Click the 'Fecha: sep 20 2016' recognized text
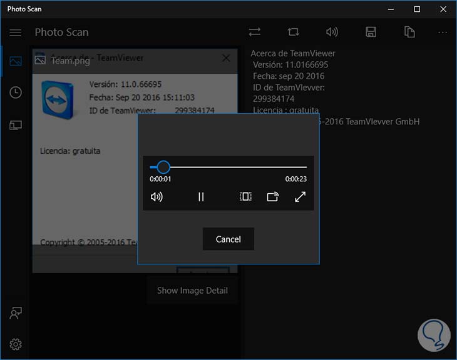Image resolution: width=457 pixels, height=360 pixels. 289,76
